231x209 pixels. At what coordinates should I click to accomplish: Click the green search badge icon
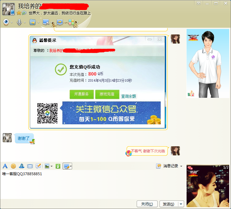coord(24,13)
